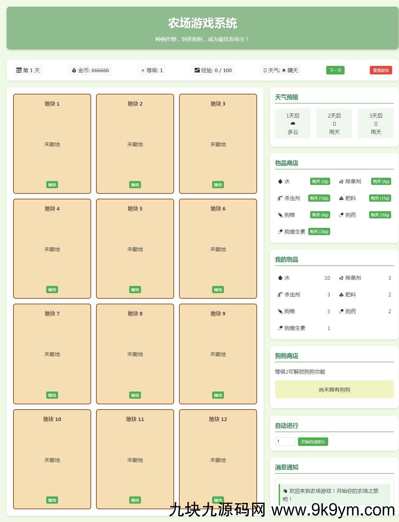Click the 肥料 icon in the shop

pos(341,198)
